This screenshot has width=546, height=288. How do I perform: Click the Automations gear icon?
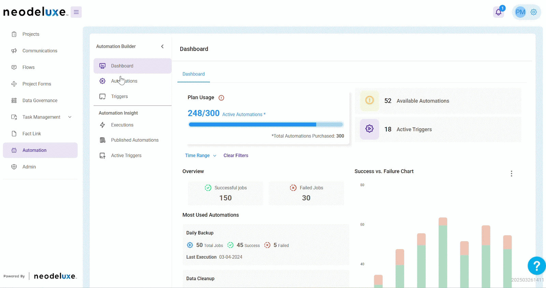tap(102, 81)
